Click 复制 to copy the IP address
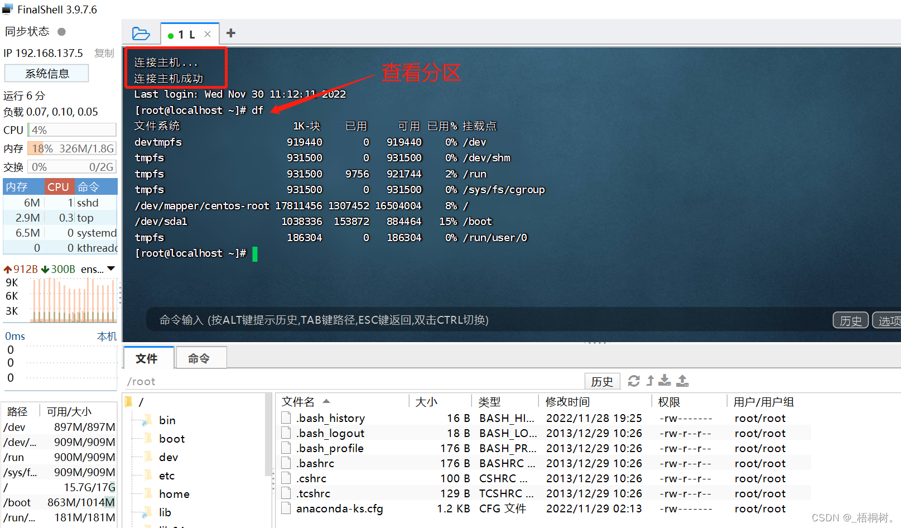Screen dimensions: 901x528 (104, 53)
